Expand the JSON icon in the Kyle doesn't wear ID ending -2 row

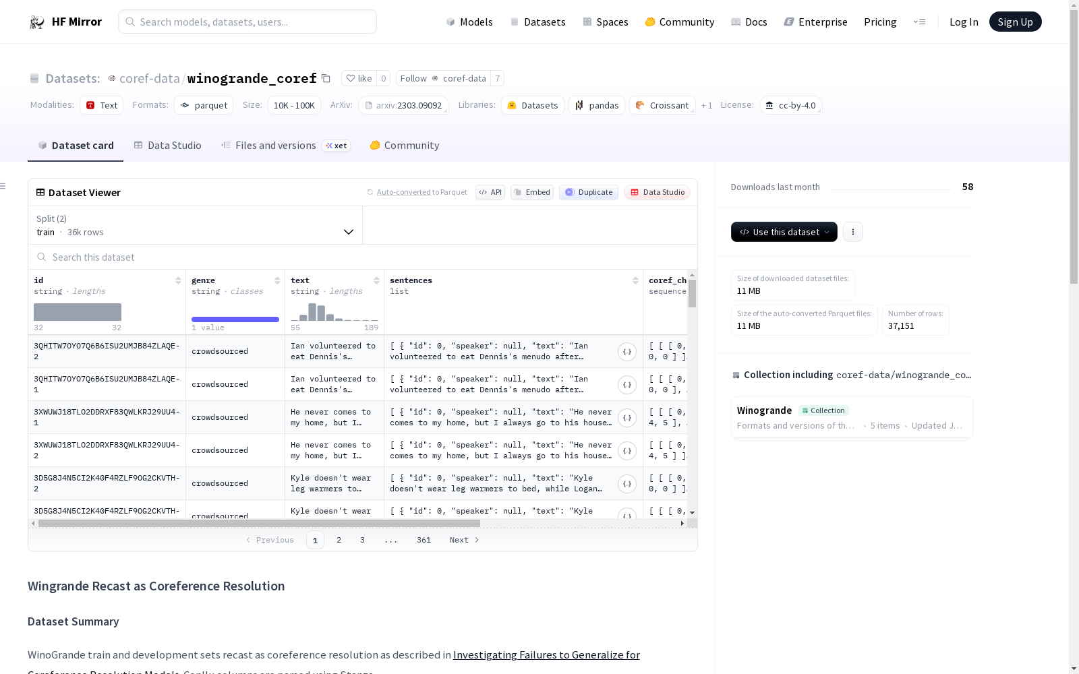tap(627, 484)
